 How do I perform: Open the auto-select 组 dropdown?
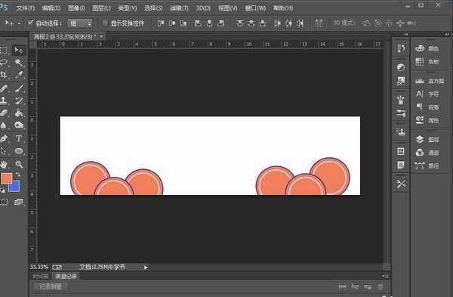pos(80,23)
